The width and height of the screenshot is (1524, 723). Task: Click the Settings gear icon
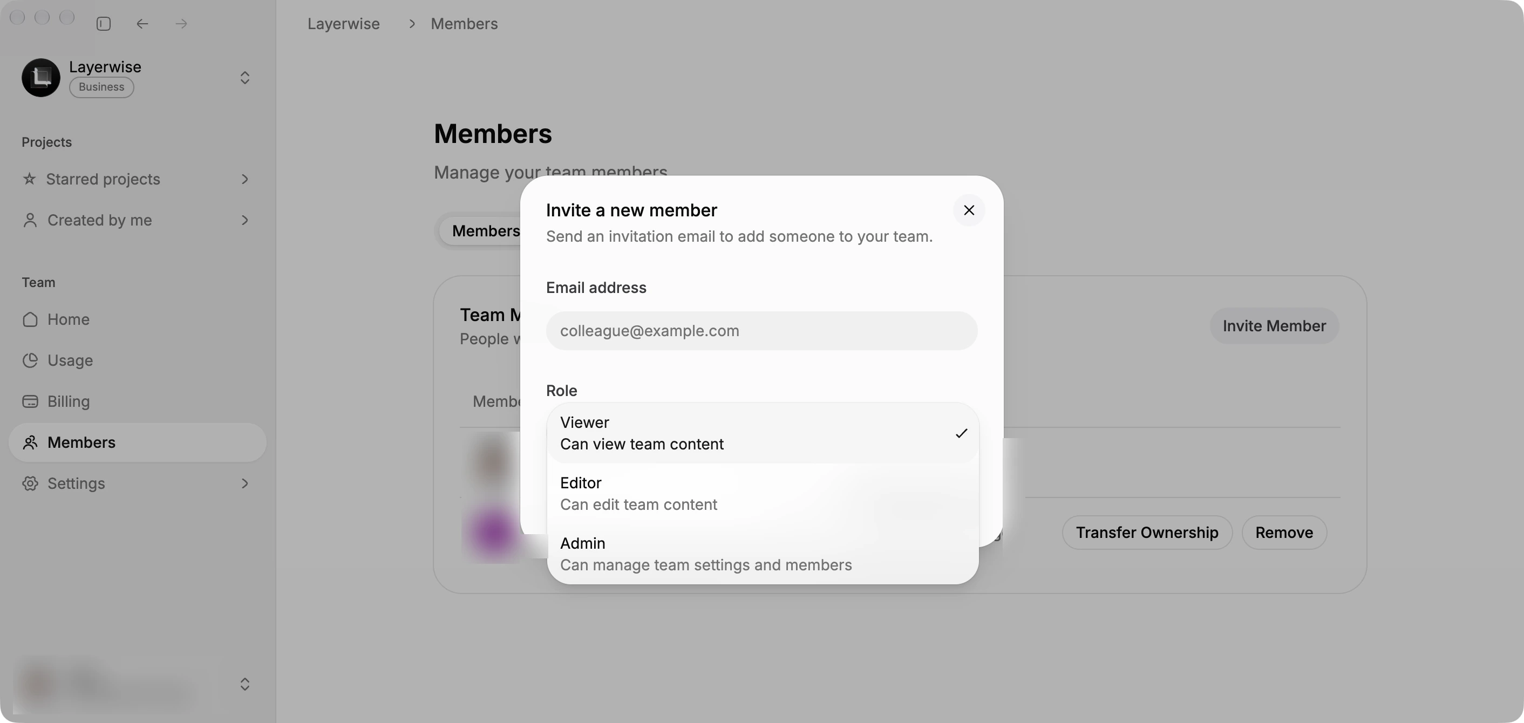pos(30,483)
